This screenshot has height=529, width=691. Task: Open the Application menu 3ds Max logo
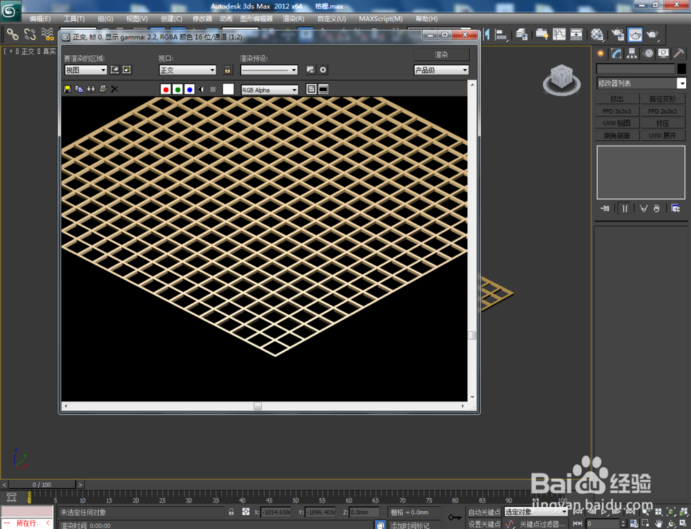(10, 10)
